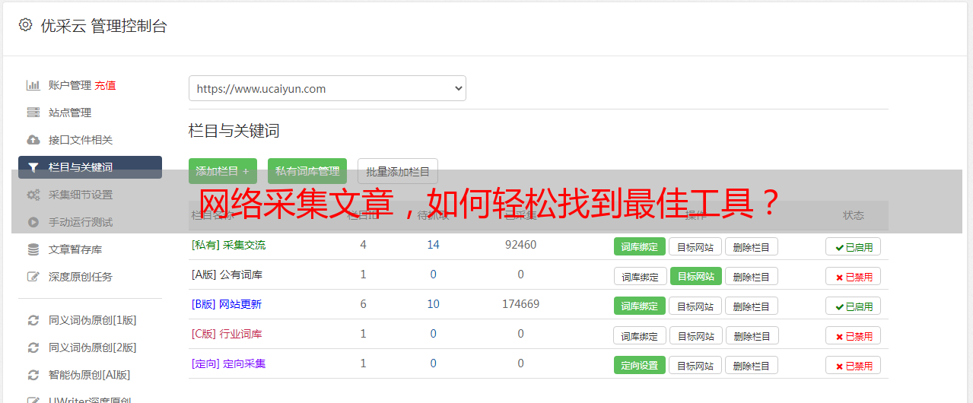Toggle 已禁用 status of 公有词库
The image size is (973, 403).
[x=854, y=276]
